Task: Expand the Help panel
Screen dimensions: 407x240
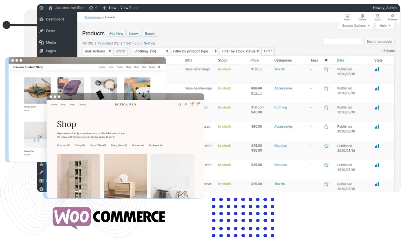Action: [x=385, y=26]
